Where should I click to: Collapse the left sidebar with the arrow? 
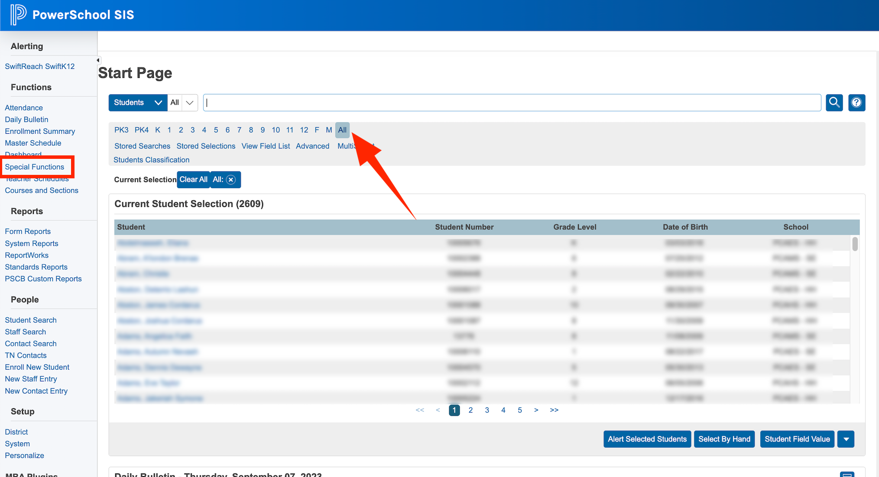98,60
